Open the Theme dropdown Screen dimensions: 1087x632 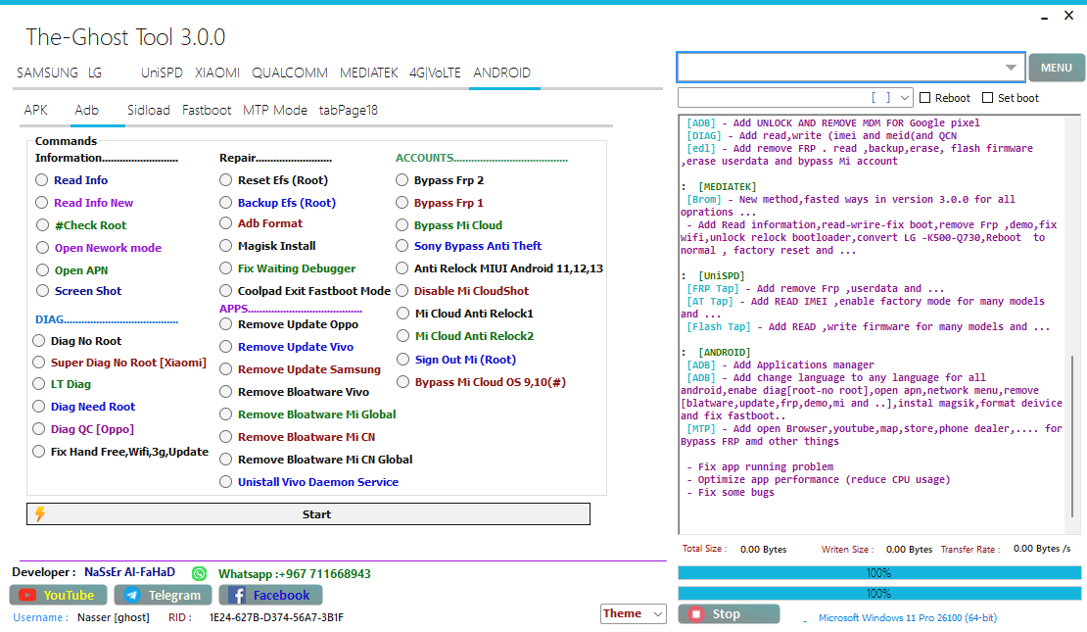(x=633, y=613)
